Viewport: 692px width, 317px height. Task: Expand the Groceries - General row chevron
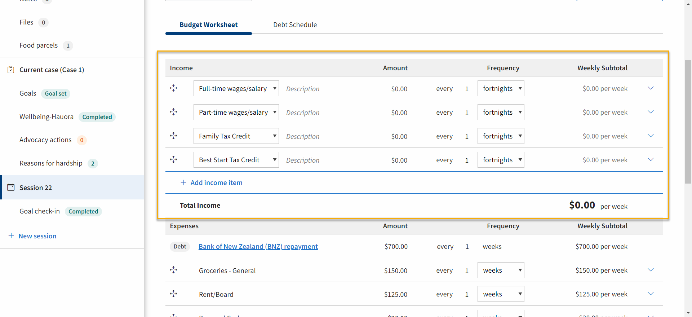pyautogui.click(x=651, y=270)
